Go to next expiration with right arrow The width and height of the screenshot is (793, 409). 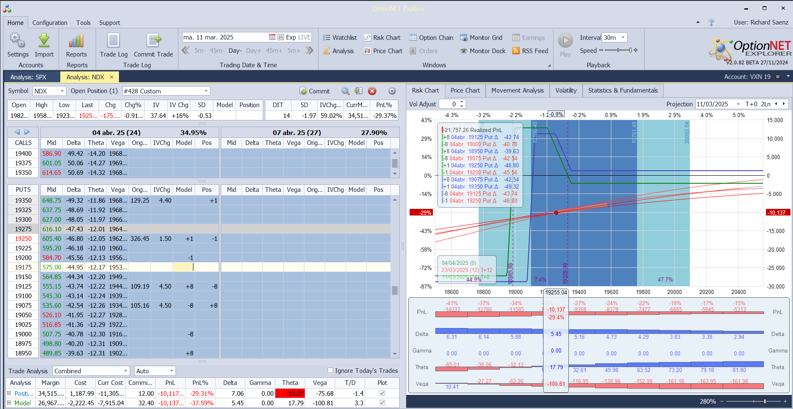pyautogui.click(x=27, y=132)
